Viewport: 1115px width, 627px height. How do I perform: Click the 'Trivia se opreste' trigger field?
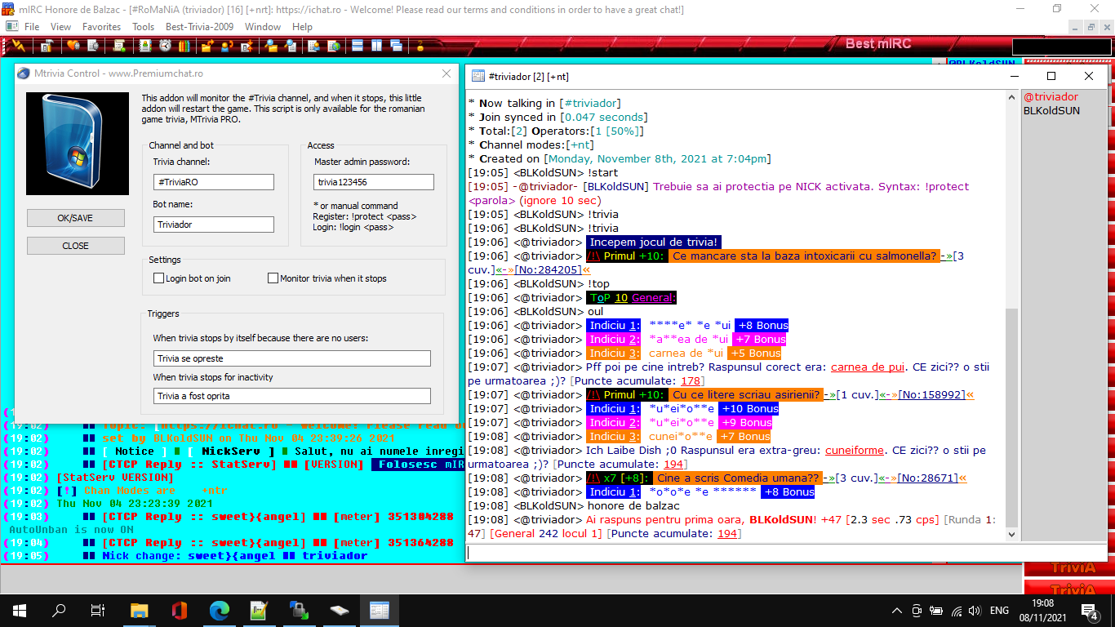(292, 358)
